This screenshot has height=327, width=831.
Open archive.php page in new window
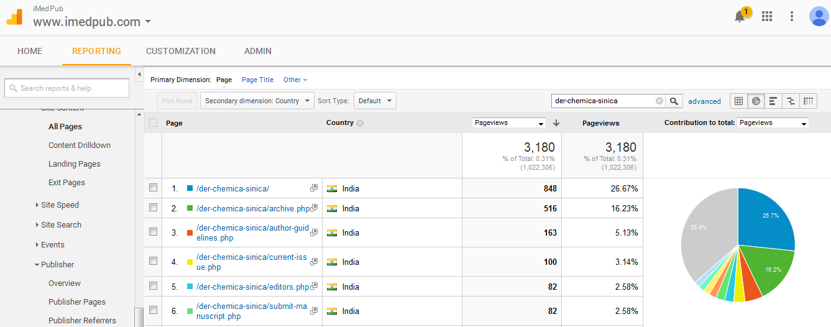[x=314, y=208]
